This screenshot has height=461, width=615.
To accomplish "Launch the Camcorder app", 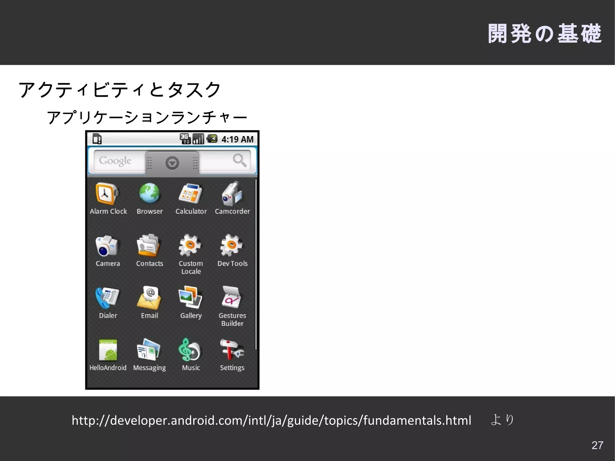I will coord(232,199).
